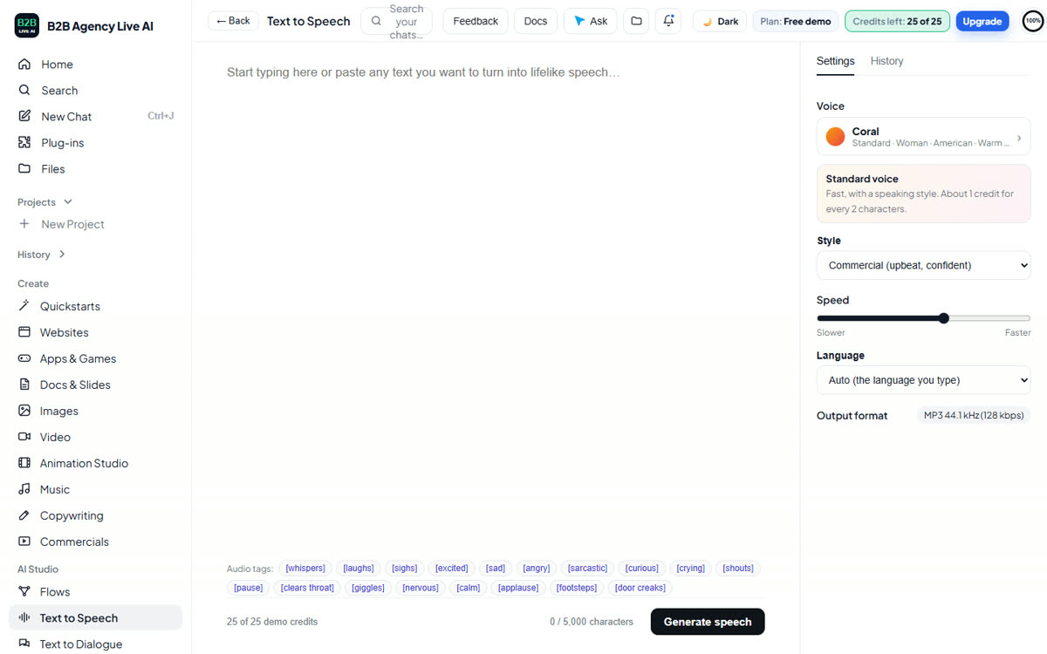
Task: Click the Ask button
Action: click(591, 21)
